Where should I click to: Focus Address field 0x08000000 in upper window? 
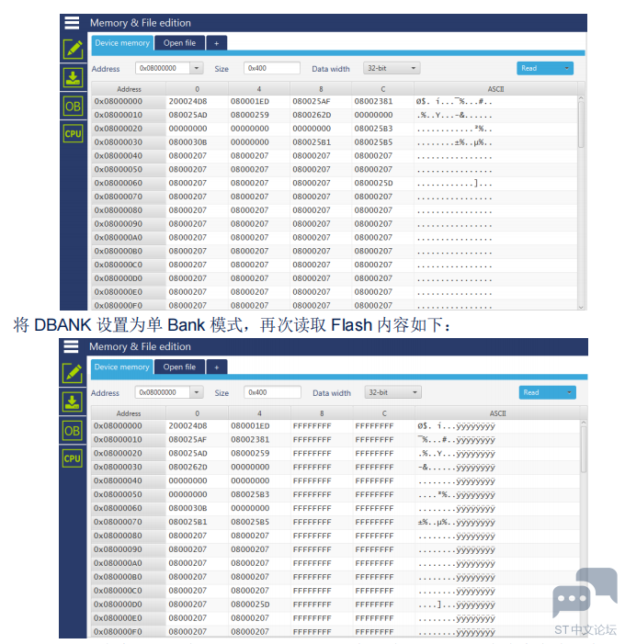[x=163, y=68]
